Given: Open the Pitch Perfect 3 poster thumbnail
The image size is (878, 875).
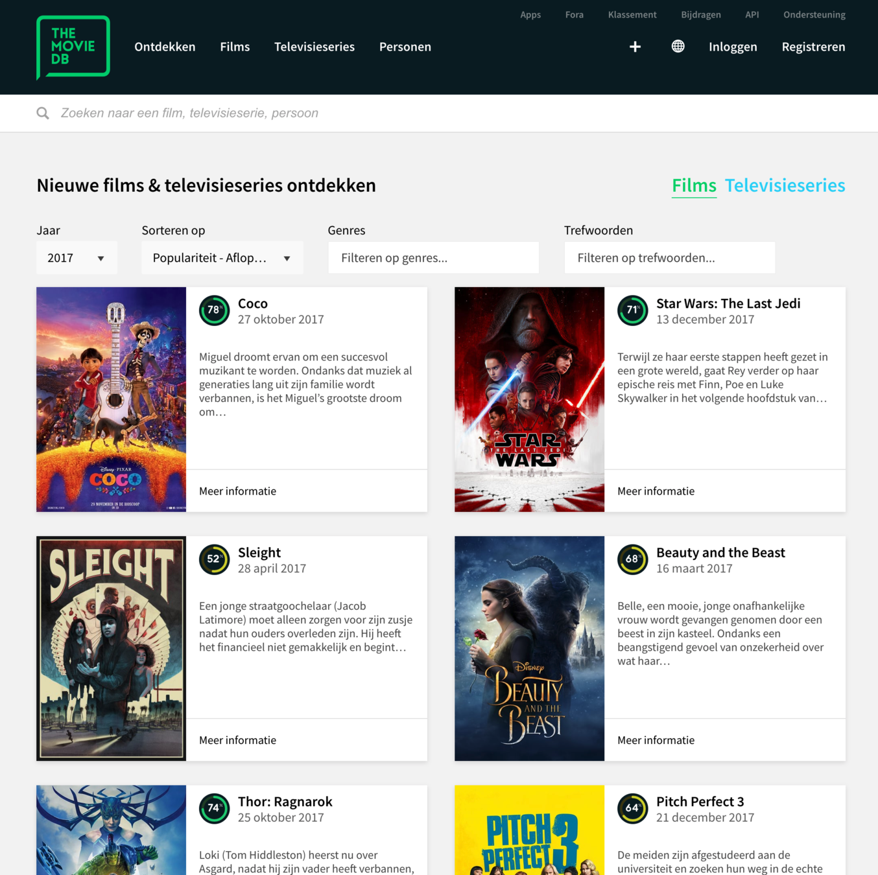Looking at the screenshot, I should click(x=530, y=830).
